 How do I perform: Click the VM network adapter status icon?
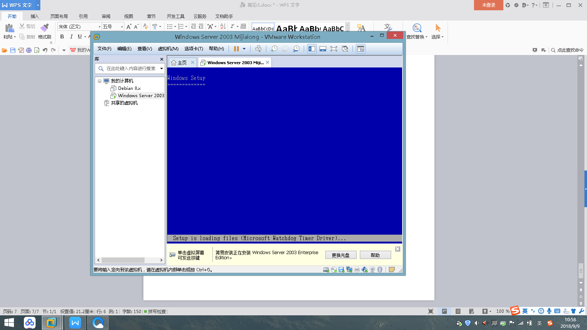click(349, 269)
